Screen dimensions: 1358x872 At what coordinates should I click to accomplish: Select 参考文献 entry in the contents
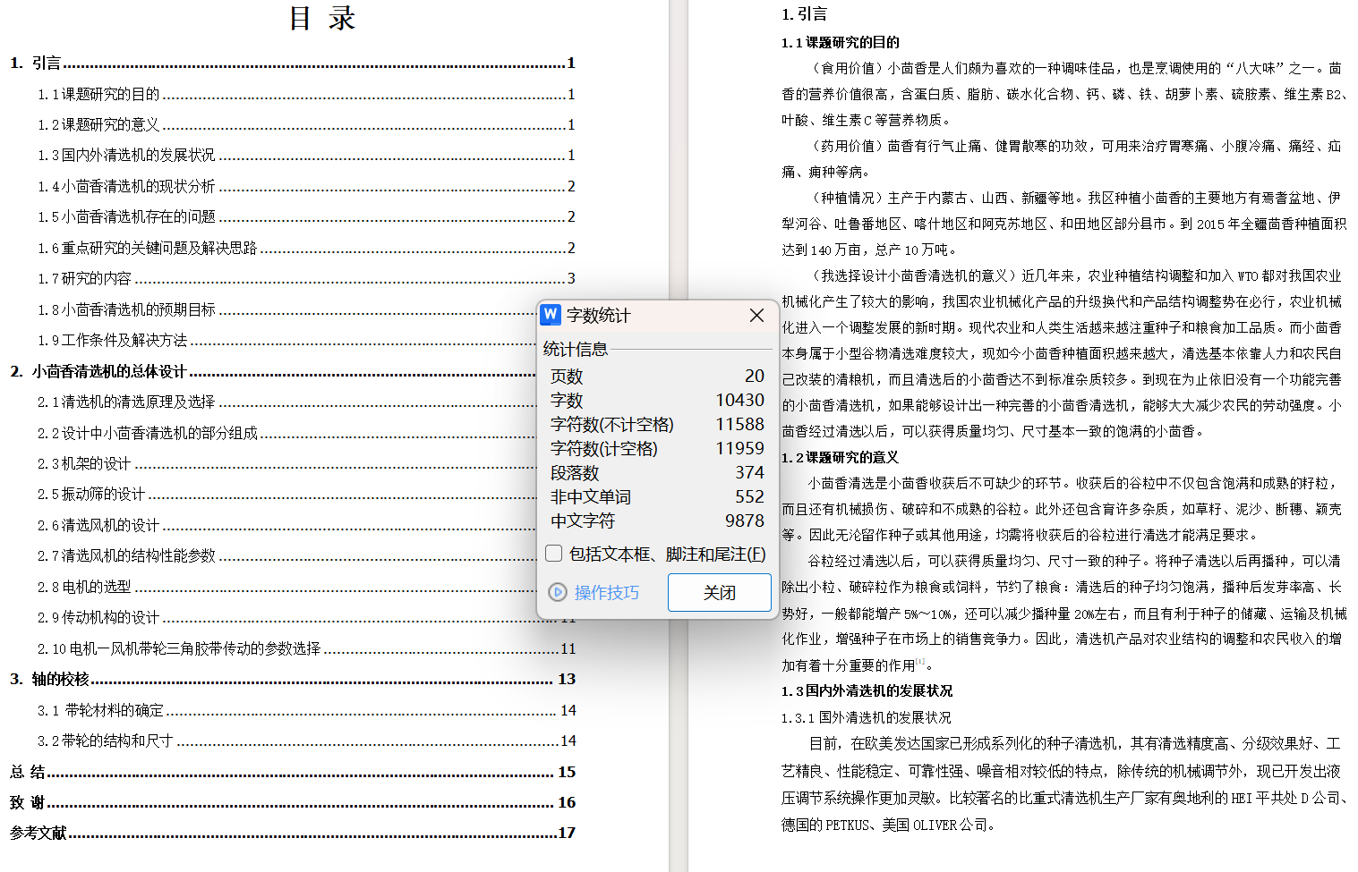click(x=38, y=833)
